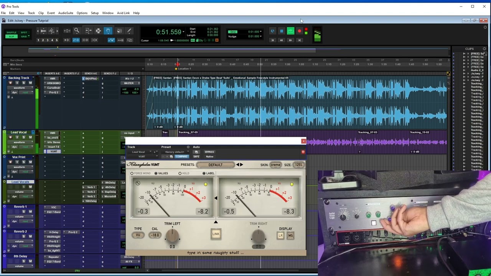The image size is (491, 276).
Task: Click the transport Record button
Action: click(300, 31)
